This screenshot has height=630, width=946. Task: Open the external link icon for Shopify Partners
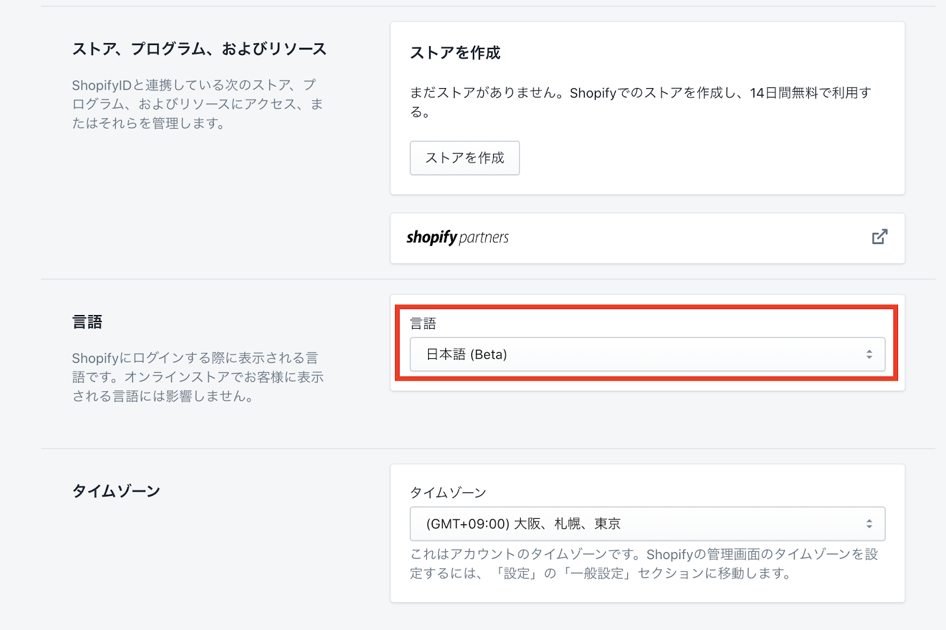[x=879, y=237]
